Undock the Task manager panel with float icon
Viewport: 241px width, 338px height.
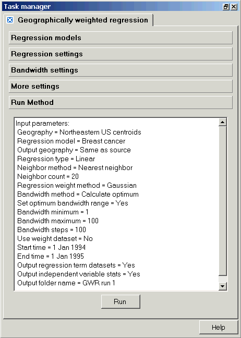[225, 7]
